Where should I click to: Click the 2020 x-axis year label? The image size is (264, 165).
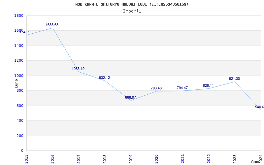pos(156,159)
